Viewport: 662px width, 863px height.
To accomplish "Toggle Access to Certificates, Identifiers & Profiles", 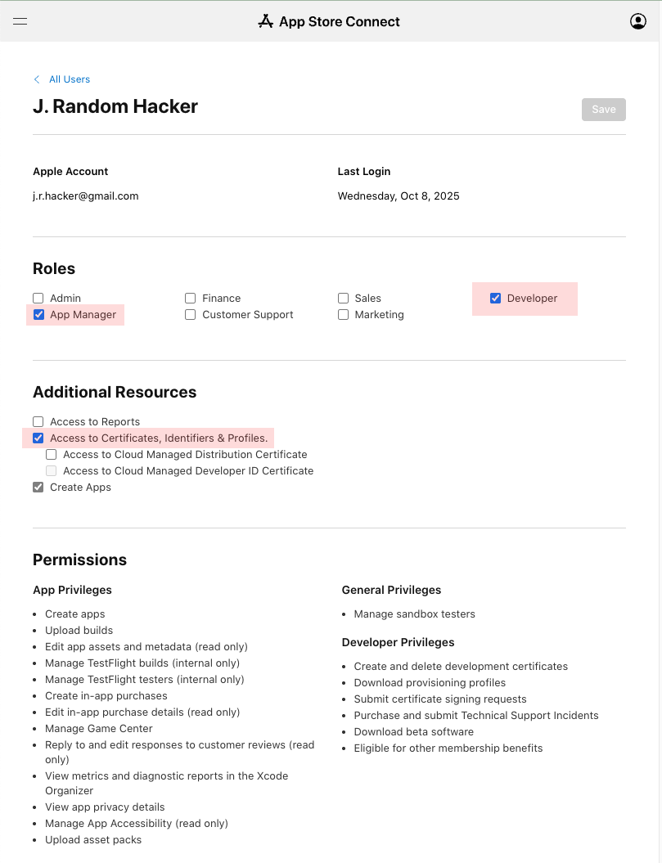I will (x=38, y=438).
